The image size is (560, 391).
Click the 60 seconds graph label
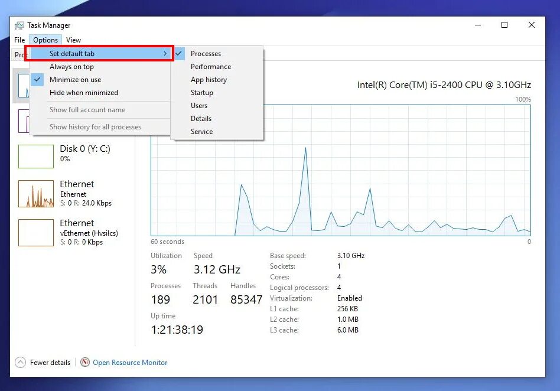[168, 242]
